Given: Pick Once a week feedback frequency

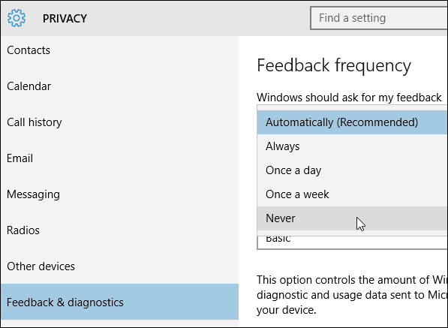Looking at the screenshot, I should 352,194.
